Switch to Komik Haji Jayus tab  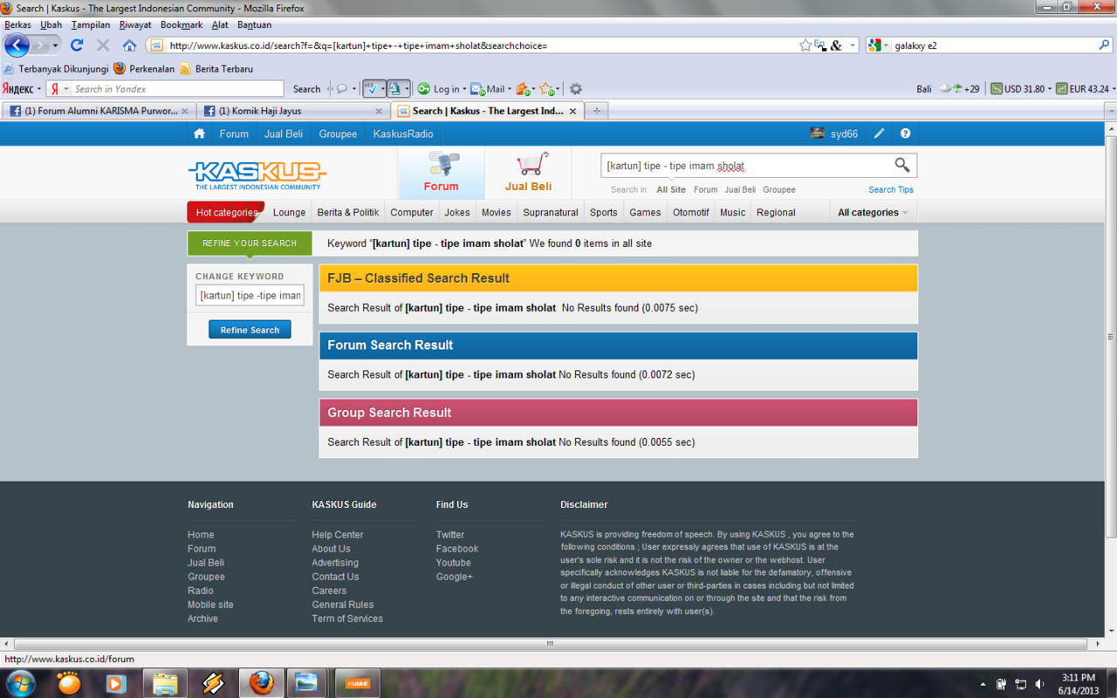pos(293,111)
